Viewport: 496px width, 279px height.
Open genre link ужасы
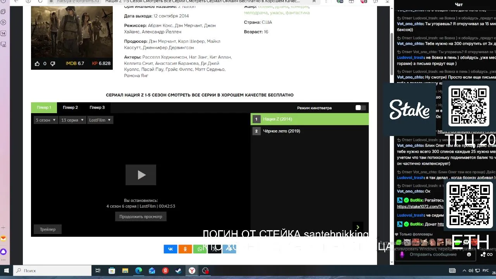pyautogui.click(x=277, y=13)
